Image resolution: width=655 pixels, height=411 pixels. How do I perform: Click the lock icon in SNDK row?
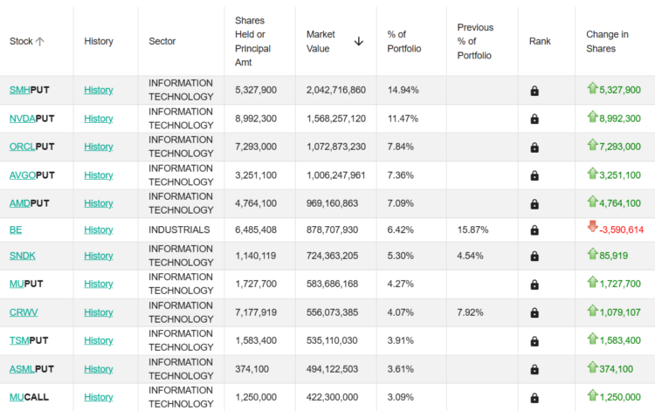click(534, 257)
